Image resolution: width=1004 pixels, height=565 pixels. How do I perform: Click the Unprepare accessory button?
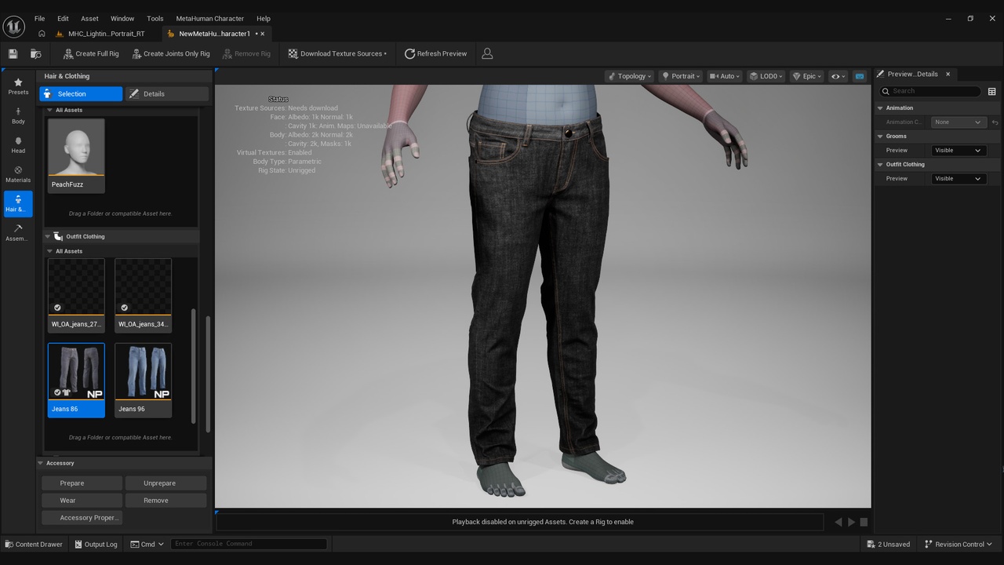coord(165,483)
